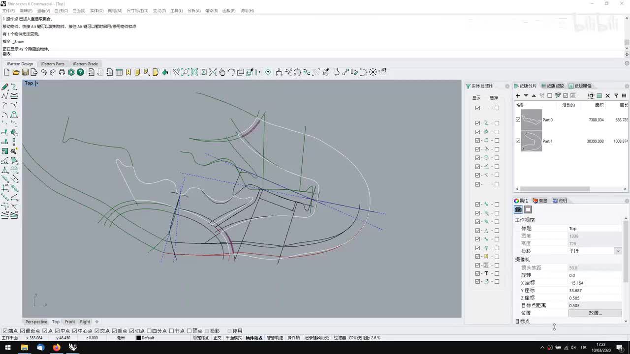Viewport: 630px width, 354px height.
Task: Click the 放置... button
Action: (x=595, y=313)
